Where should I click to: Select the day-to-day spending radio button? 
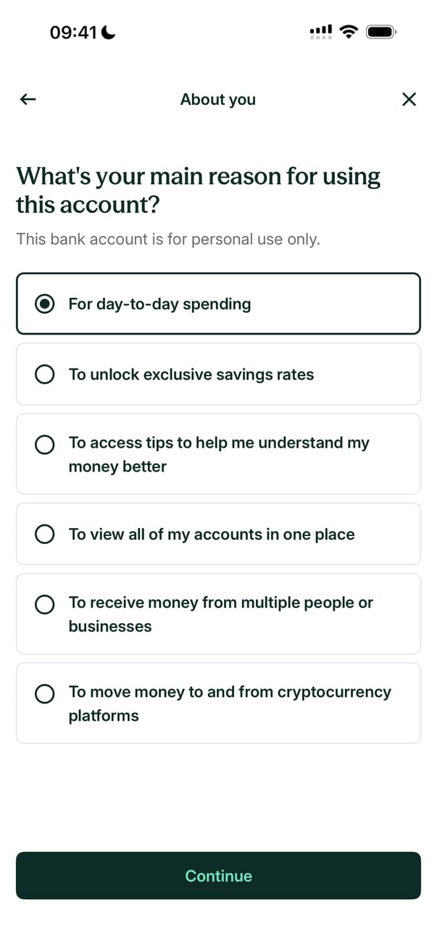tap(45, 304)
